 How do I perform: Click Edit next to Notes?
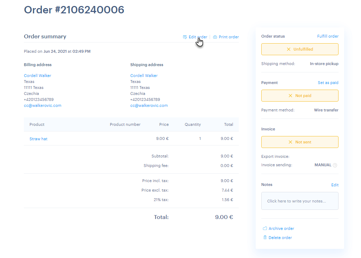[335, 185]
